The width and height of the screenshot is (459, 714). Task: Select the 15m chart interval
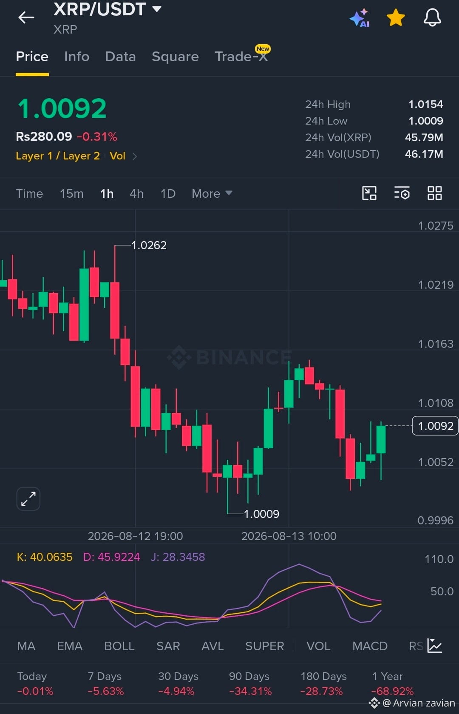[x=71, y=193]
